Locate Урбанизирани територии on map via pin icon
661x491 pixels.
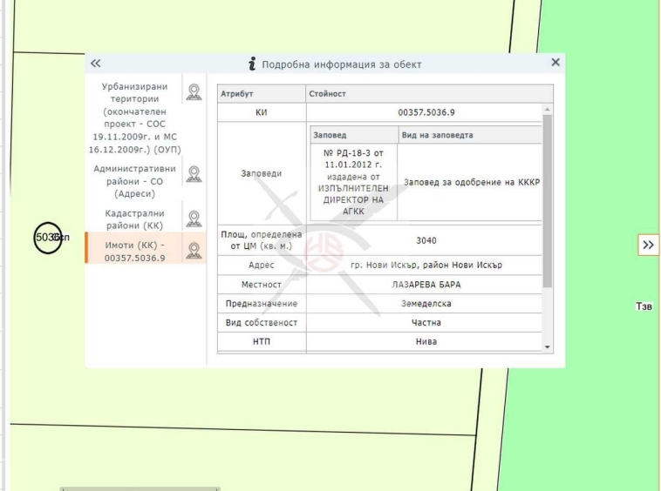(194, 91)
